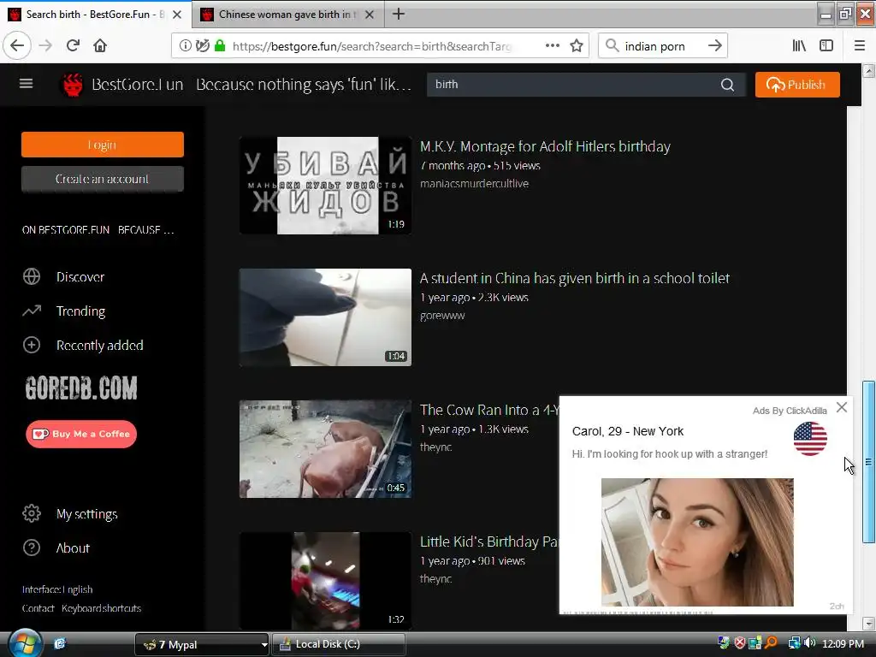
Task: Bookmark this page with the star icon
Action: coord(577,46)
